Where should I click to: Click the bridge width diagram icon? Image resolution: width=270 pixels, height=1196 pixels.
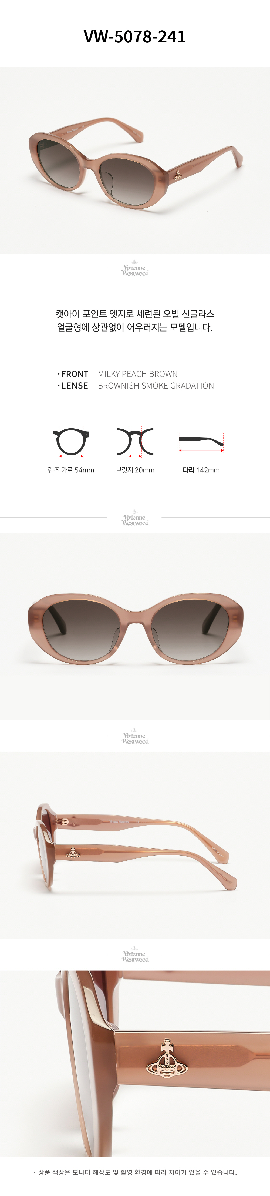(x=135, y=442)
